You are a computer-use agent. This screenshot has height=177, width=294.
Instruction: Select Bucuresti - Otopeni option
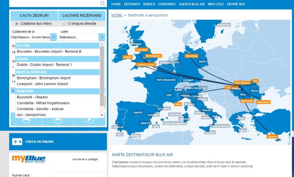click(57, 97)
